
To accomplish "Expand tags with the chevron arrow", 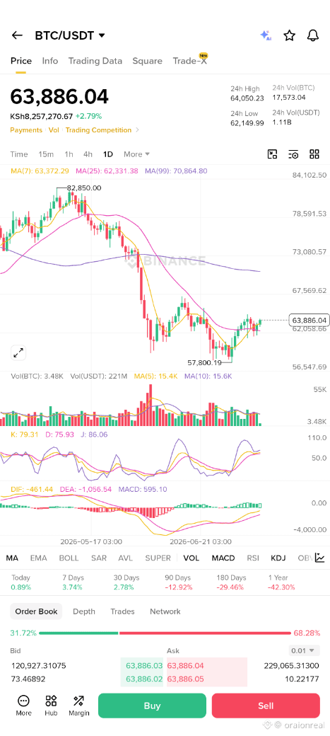I will tap(137, 130).
